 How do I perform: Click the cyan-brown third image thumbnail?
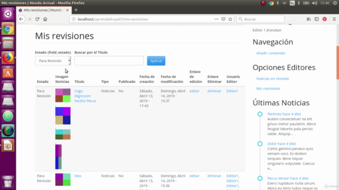[63, 135]
